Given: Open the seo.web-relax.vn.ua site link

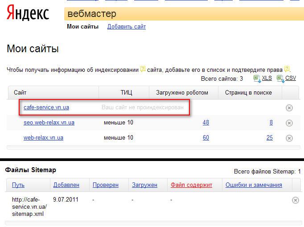Looking at the screenshot, I should point(49,123).
